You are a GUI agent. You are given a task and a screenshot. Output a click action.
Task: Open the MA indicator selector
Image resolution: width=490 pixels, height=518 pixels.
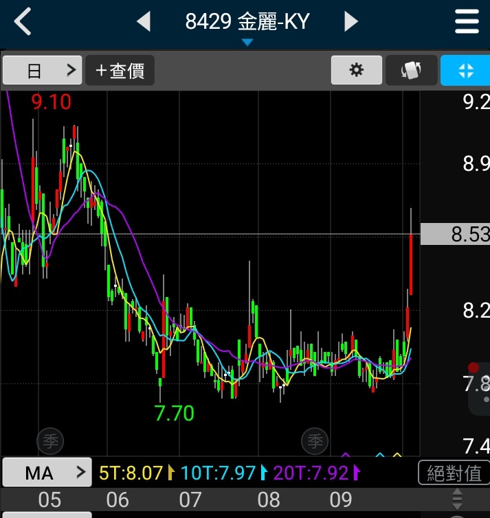coord(47,472)
